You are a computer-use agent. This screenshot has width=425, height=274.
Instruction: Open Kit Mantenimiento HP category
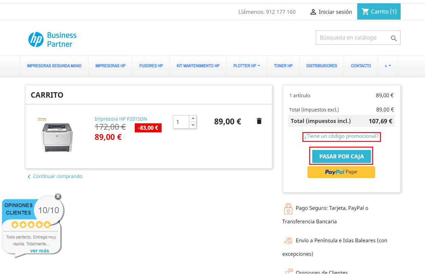click(198, 66)
